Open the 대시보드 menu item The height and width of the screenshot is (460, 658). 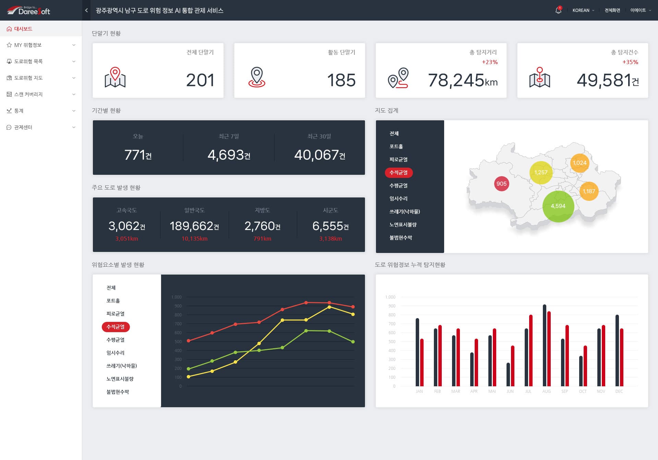(x=23, y=29)
